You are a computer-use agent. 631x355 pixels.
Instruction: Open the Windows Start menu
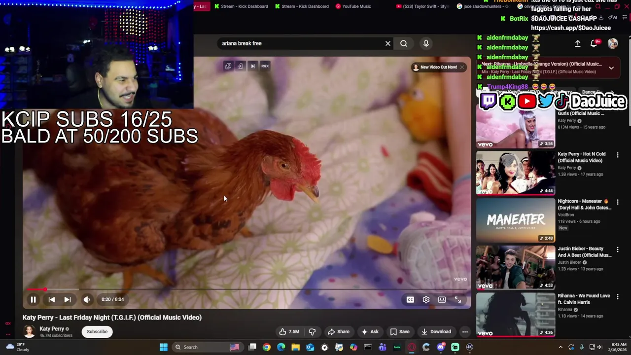tap(163, 347)
